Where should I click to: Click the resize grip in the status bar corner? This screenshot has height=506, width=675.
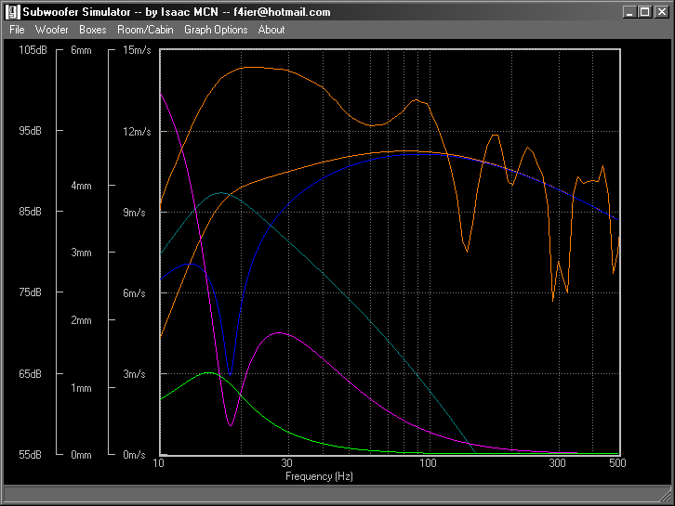tap(665, 495)
